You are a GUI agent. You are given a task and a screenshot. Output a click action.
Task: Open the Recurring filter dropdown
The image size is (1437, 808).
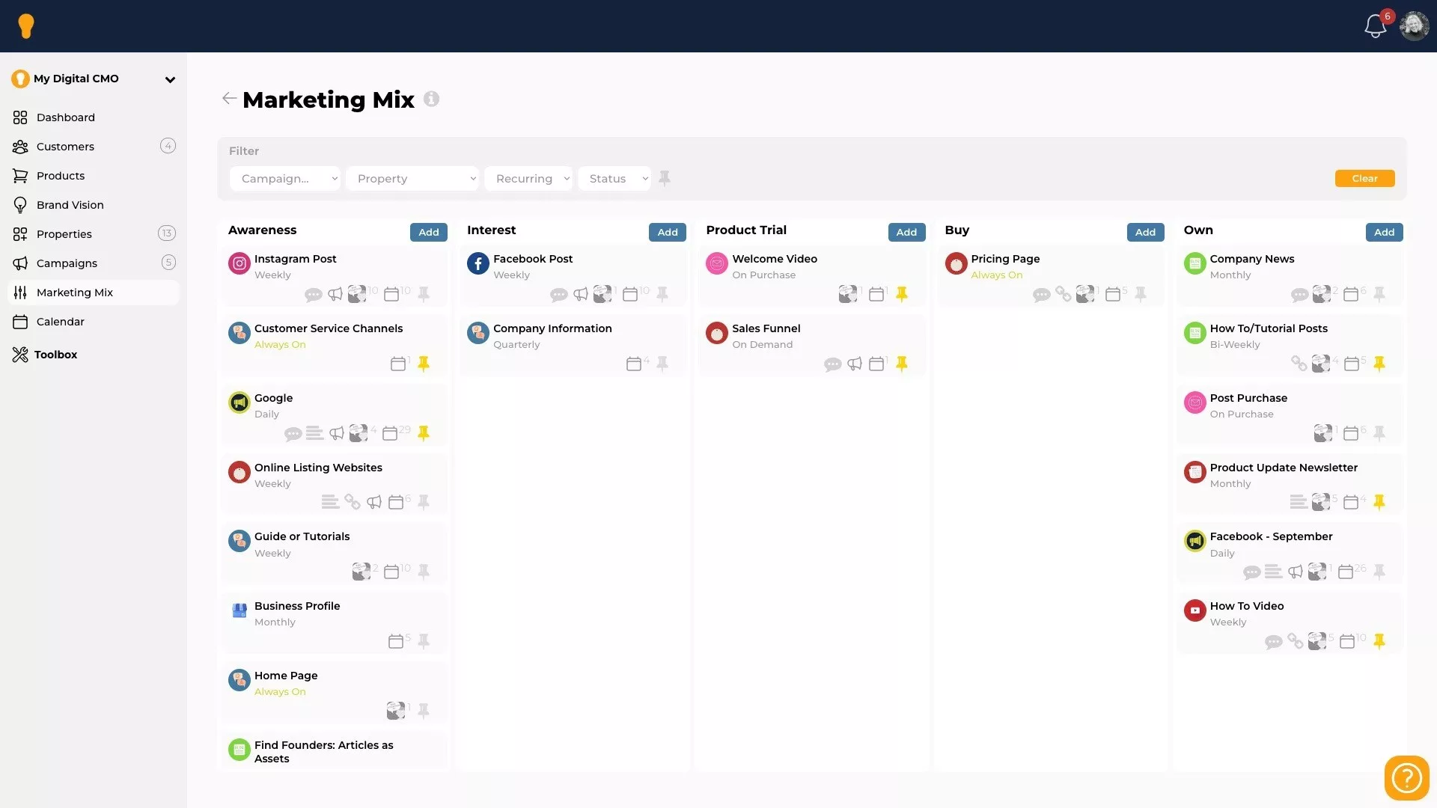(528, 179)
